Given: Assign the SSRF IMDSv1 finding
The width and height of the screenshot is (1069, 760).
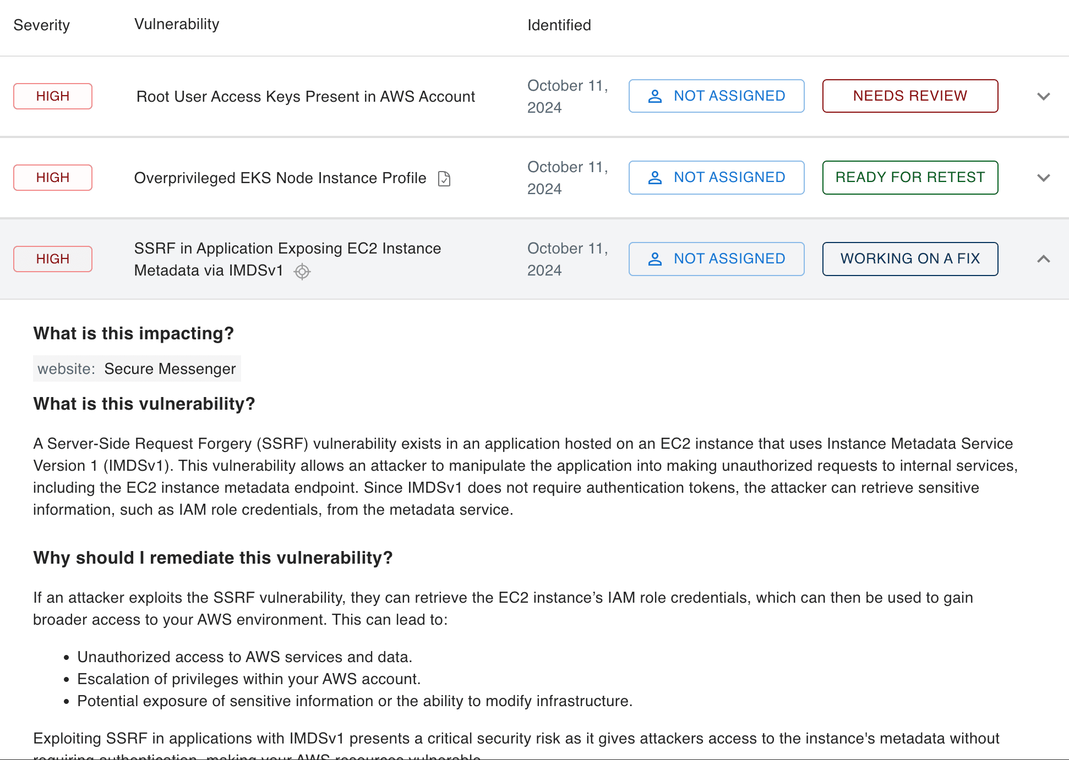Looking at the screenshot, I should pyautogui.click(x=716, y=259).
